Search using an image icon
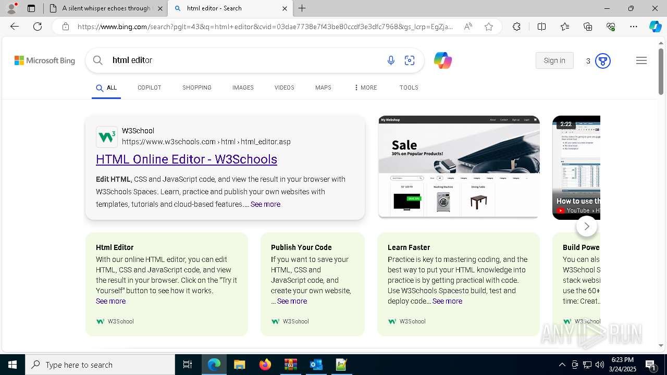Image resolution: width=667 pixels, height=375 pixels. point(410,60)
